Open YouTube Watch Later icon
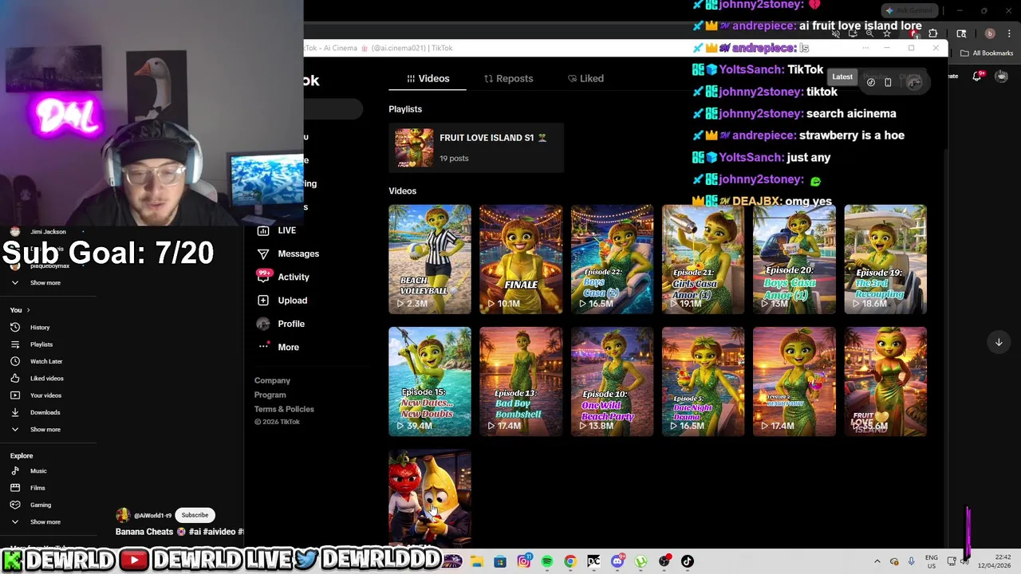 click(15, 361)
